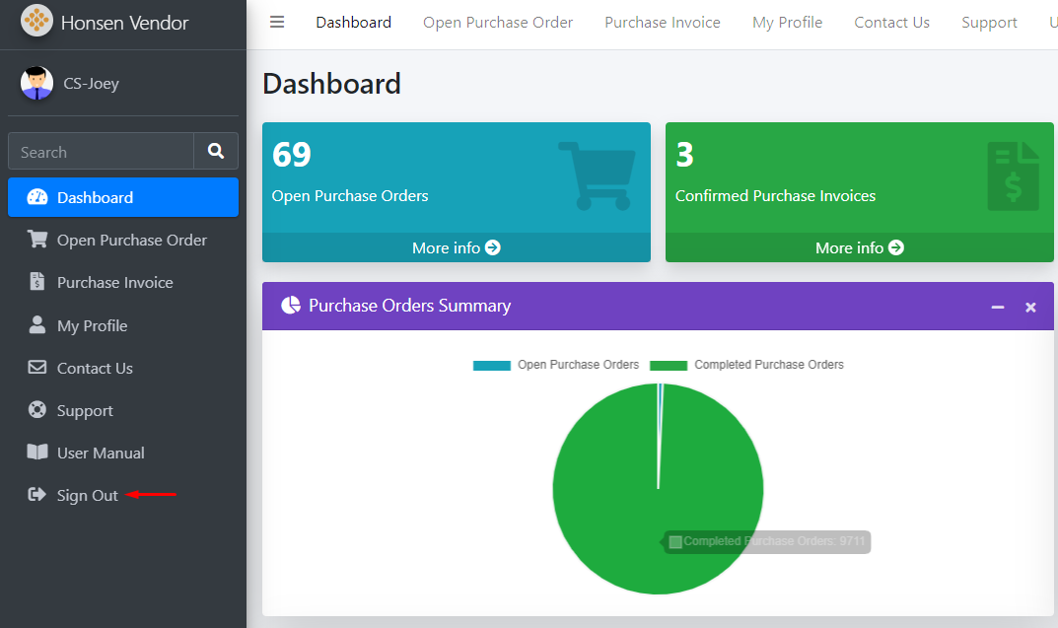Select Purchase Invoice in top navigation
Image resolution: width=1058 pixels, height=628 pixels.
click(662, 22)
